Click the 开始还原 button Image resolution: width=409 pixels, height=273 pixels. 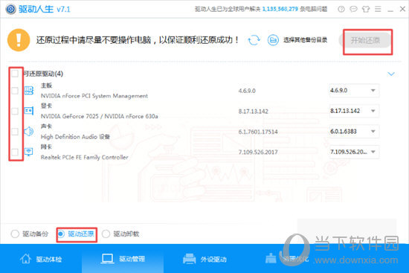[365, 40]
